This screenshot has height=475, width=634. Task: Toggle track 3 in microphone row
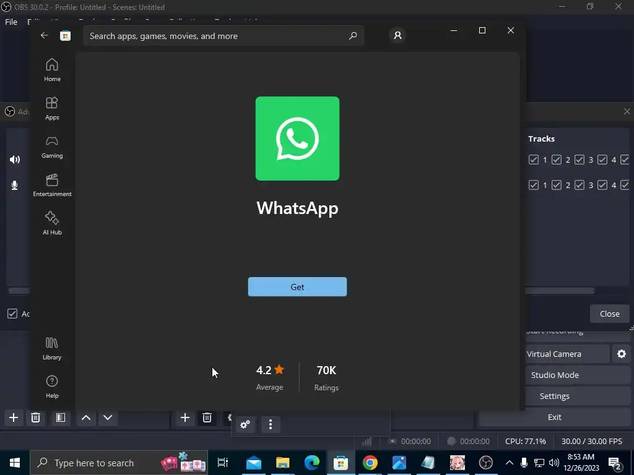click(580, 185)
